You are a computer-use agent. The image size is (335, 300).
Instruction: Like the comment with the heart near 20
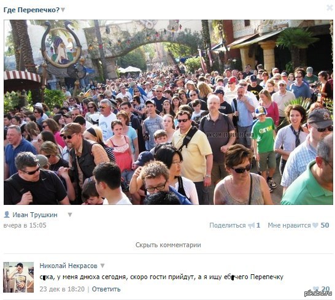point(315,289)
